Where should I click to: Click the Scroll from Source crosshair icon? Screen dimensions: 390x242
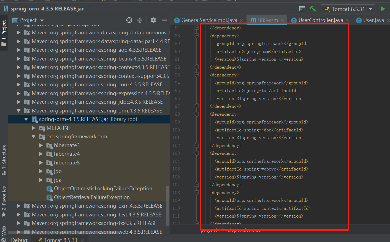[x=129, y=20]
